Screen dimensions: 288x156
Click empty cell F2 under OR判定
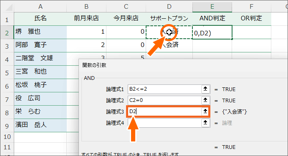coord(251,32)
